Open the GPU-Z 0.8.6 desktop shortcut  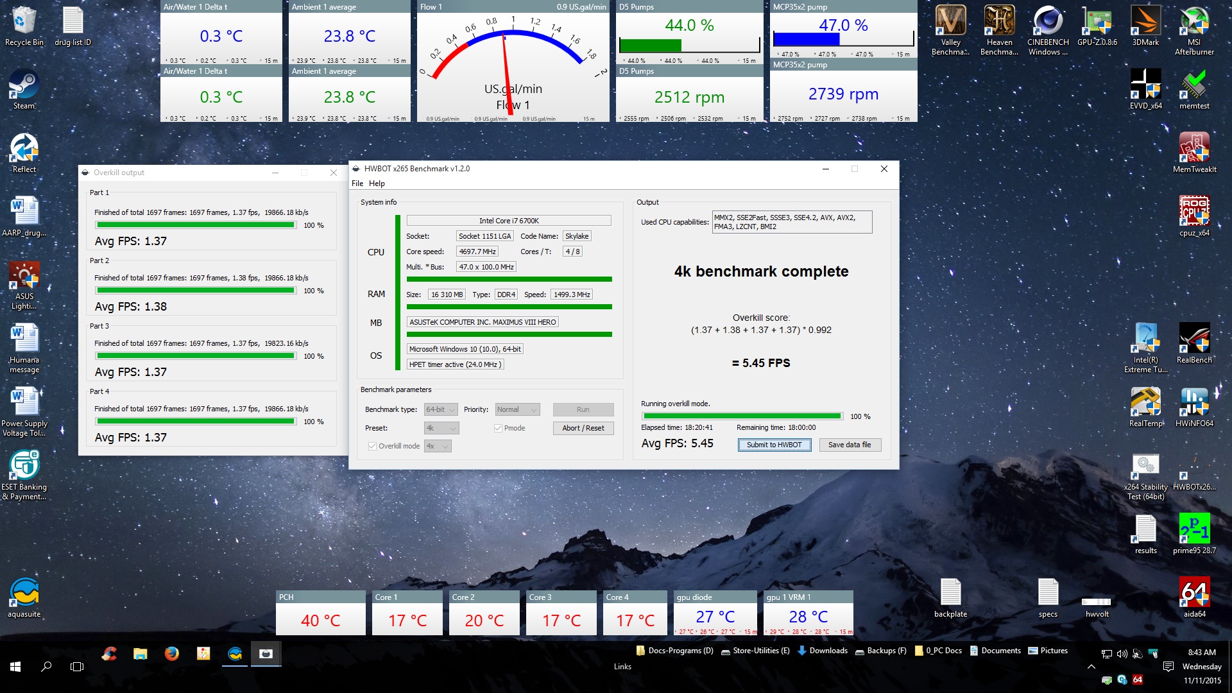pyautogui.click(x=1097, y=26)
